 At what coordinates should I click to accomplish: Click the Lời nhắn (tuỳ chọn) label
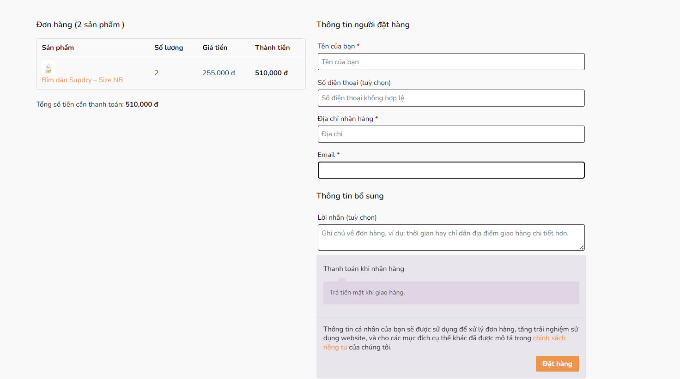tap(347, 217)
